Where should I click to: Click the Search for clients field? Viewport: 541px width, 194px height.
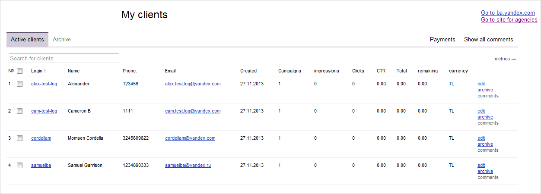[x=64, y=58]
